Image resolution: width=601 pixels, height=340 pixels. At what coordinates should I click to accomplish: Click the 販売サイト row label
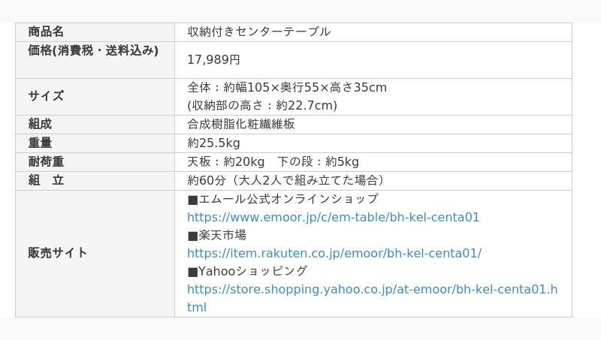(x=58, y=253)
